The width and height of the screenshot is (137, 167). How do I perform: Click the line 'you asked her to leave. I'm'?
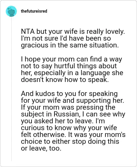click(x=63, y=121)
